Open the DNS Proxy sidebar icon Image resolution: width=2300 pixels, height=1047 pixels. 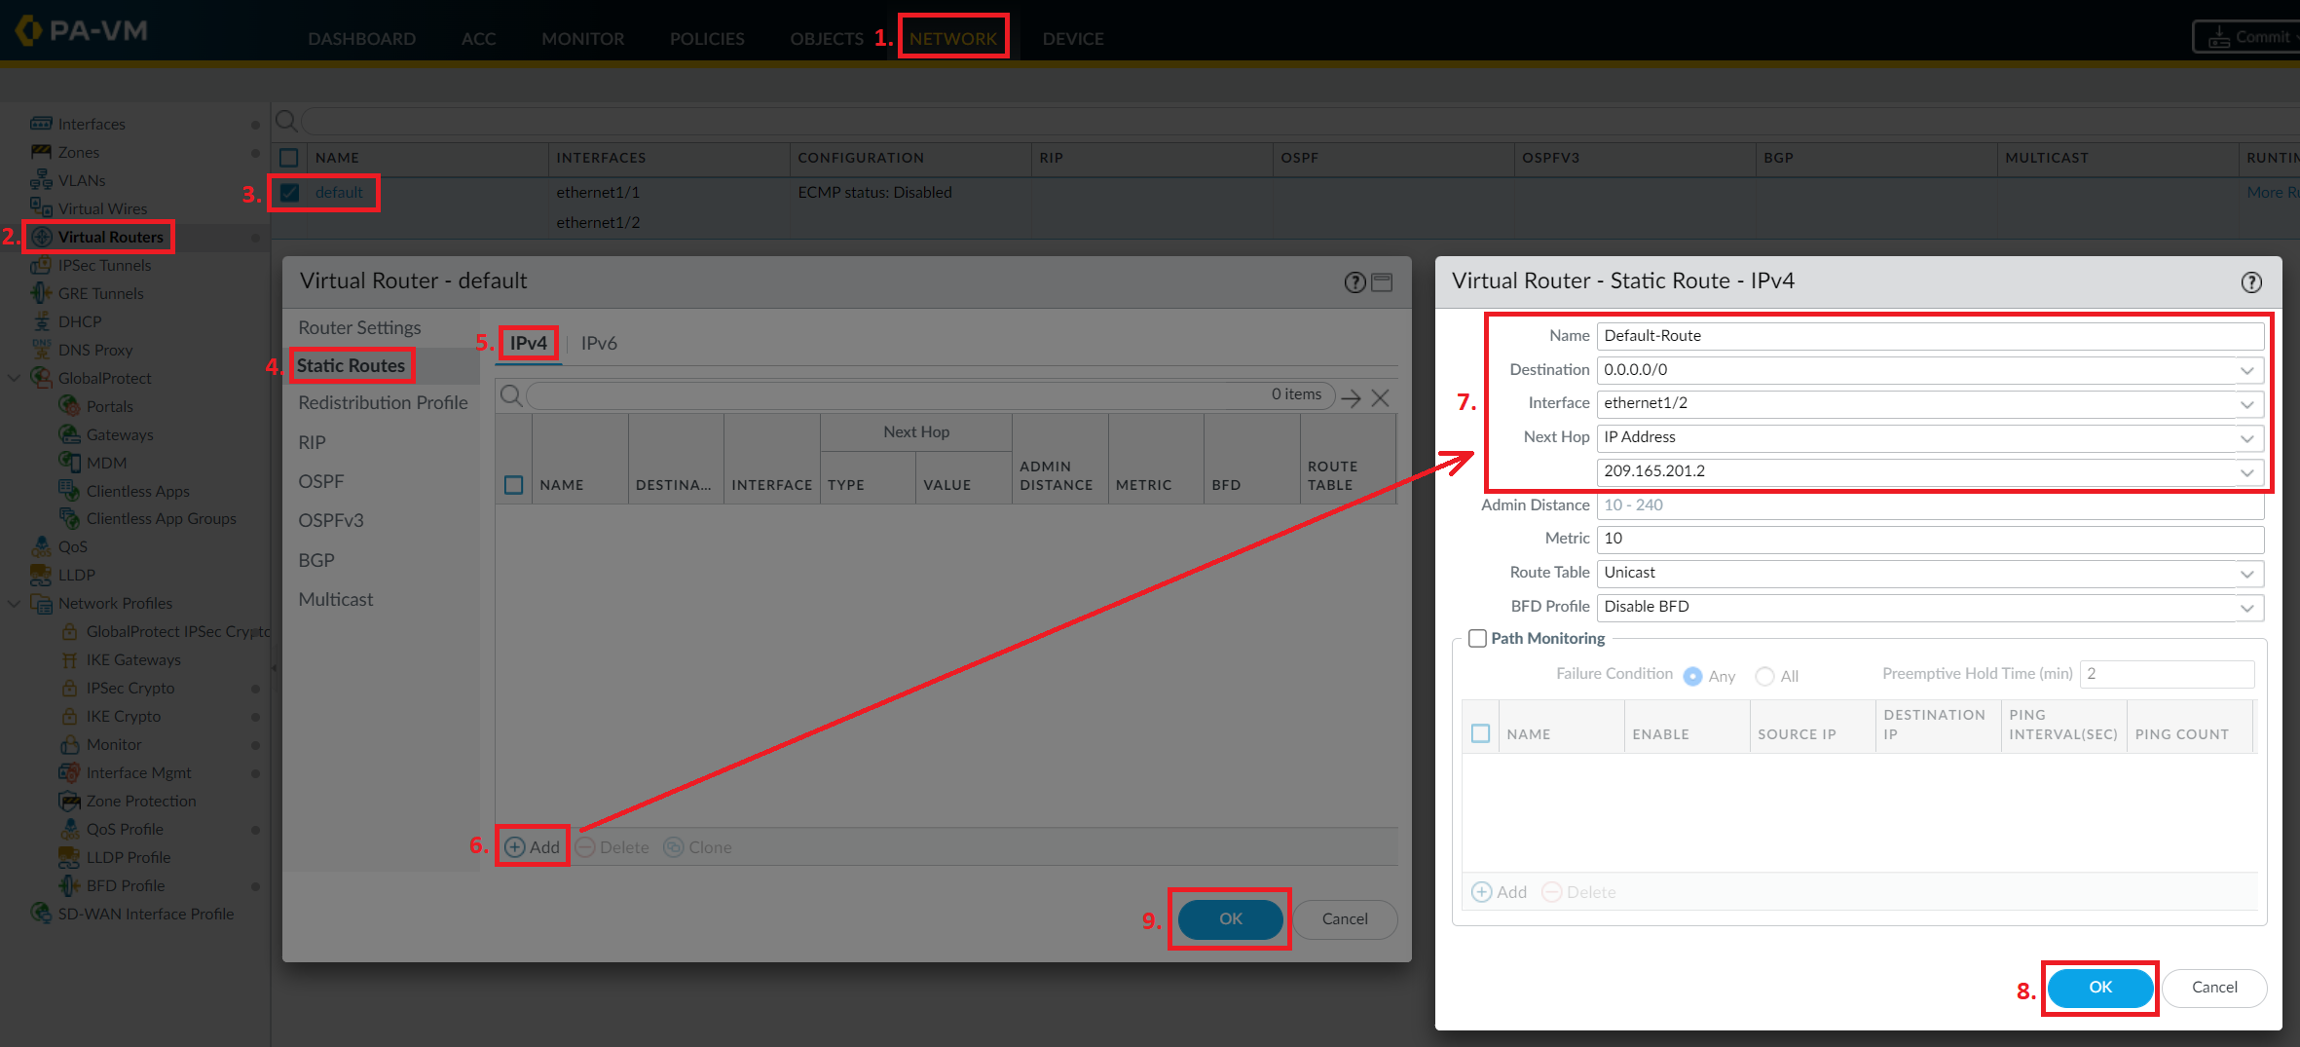coord(41,350)
